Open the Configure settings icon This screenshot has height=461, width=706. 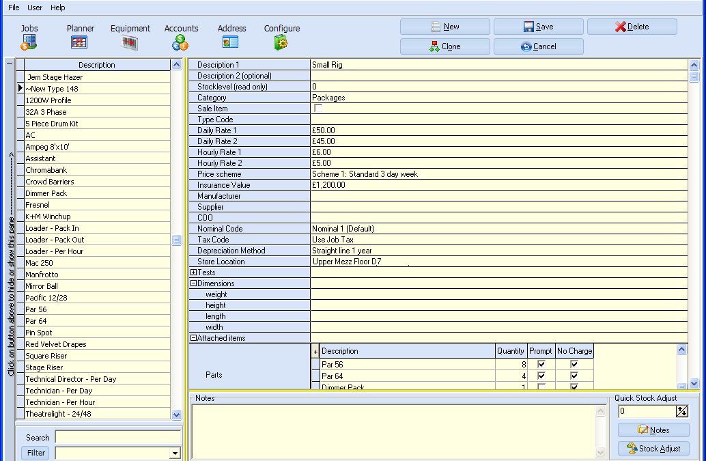(x=281, y=42)
